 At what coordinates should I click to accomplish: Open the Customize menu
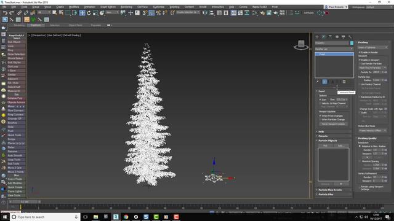(159, 7)
